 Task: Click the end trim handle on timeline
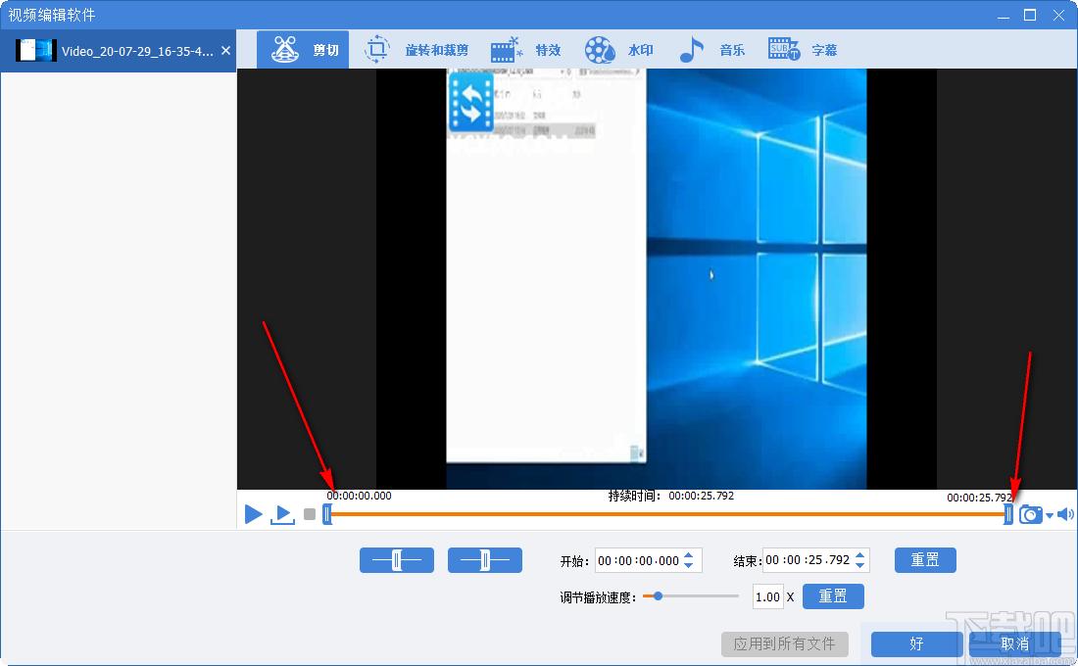tap(1007, 514)
